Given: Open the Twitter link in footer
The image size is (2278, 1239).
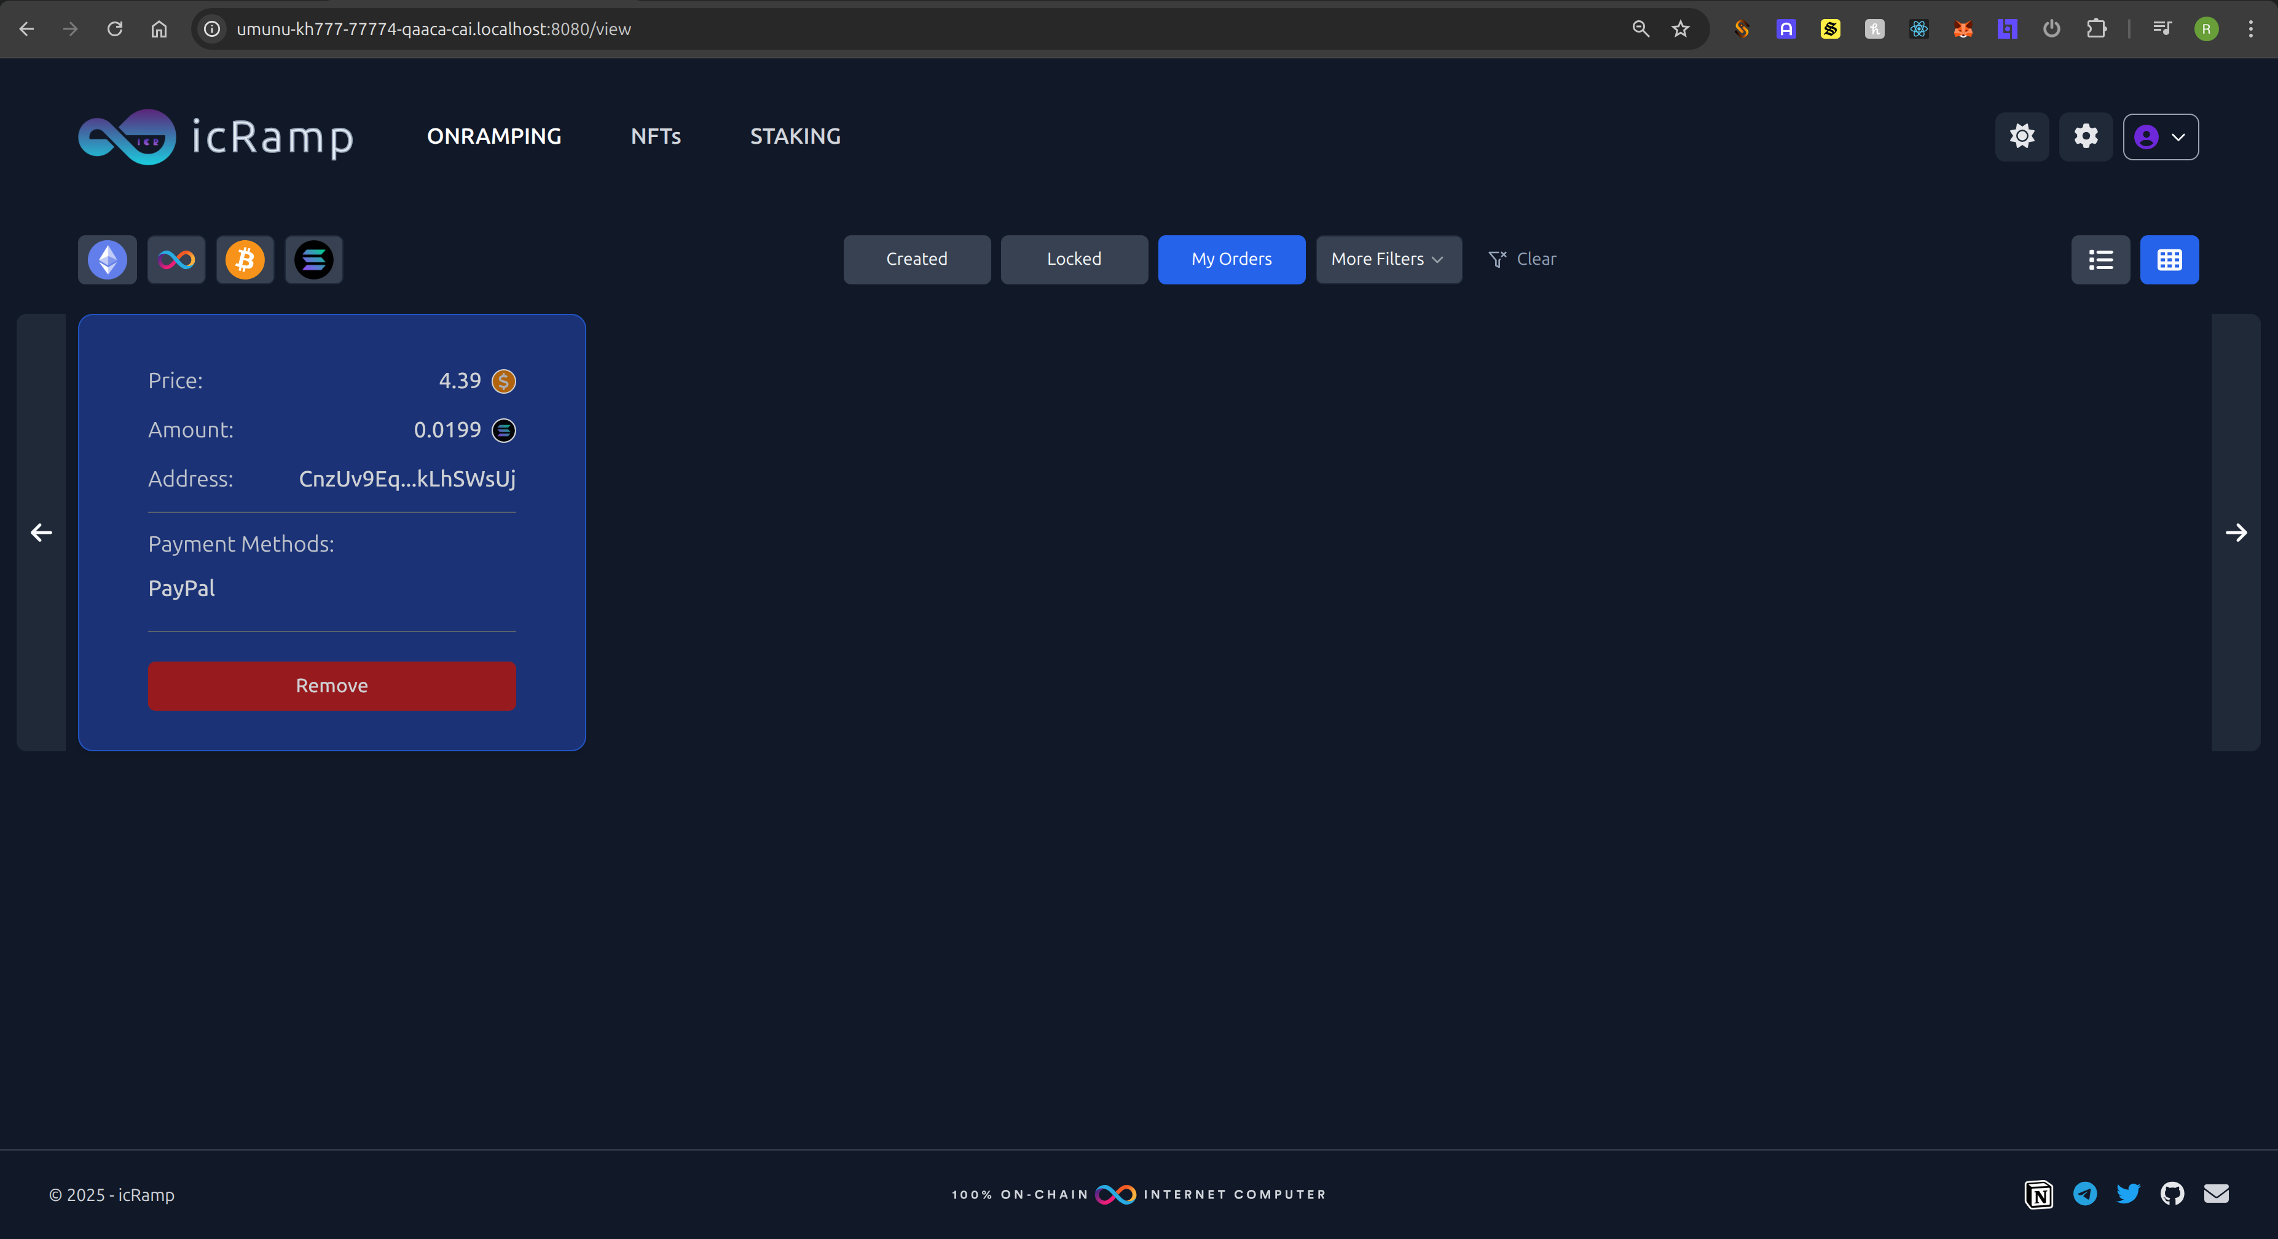Looking at the screenshot, I should point(2127,1194).
